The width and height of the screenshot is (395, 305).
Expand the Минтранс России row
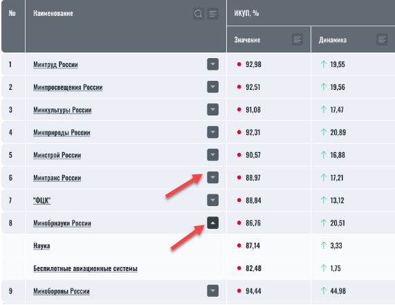pyautogui.click(x=213, y=178)
